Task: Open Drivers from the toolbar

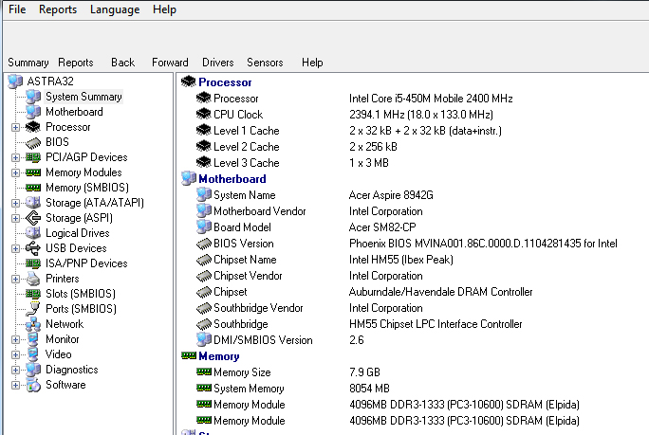Action: pyautogui.click(x=218, y=63)
